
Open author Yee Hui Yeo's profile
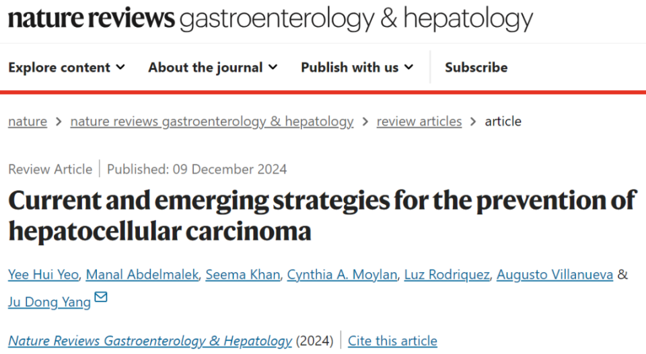pyautogui.click(x=44, y=275)
